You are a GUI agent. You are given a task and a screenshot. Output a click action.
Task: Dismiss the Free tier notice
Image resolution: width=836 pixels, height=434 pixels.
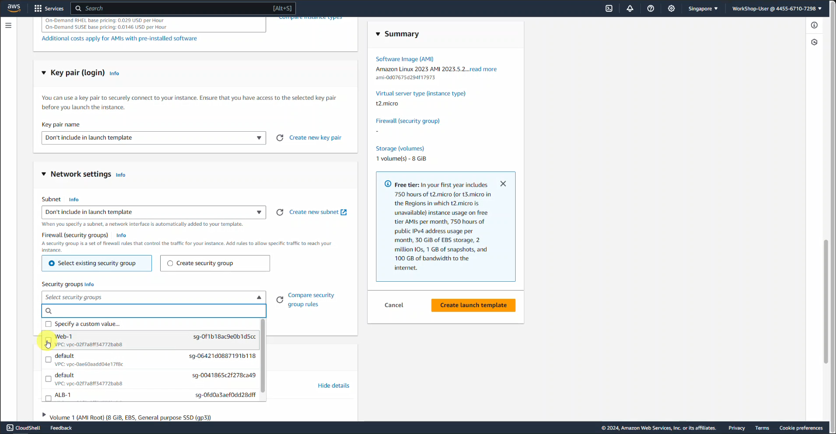(x=503, y=184)
